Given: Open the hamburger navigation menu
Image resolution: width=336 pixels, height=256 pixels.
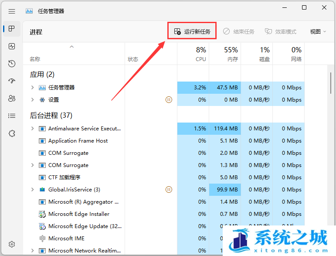Looking at the screenshot, I should click(x=12, y=11).
